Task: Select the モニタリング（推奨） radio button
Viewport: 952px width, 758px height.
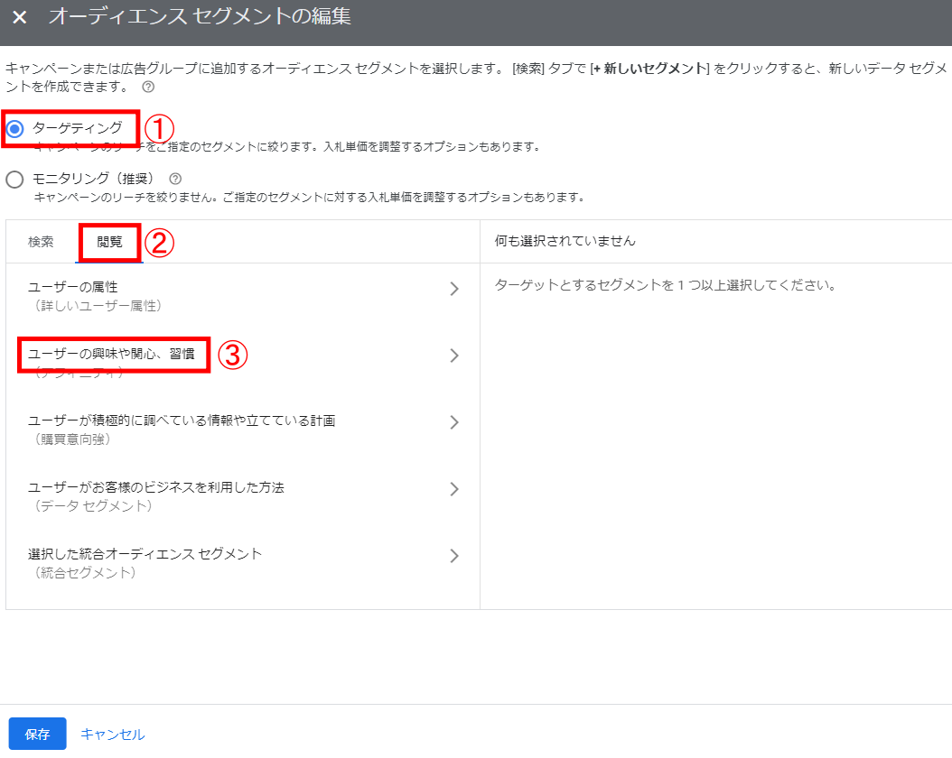Action: click(14, 180)
